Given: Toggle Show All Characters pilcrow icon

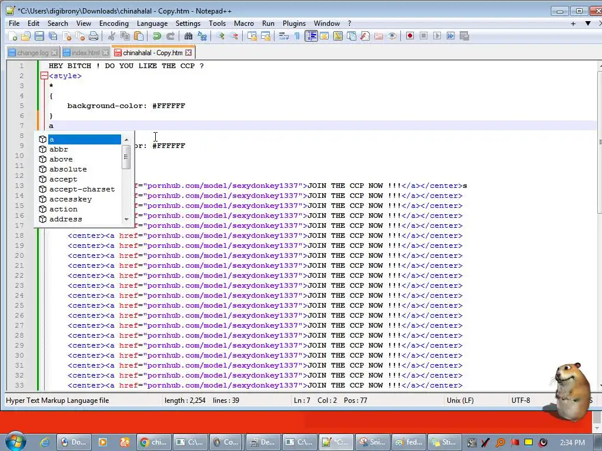Looking at the screenshot, I should [x=297, y=36].
